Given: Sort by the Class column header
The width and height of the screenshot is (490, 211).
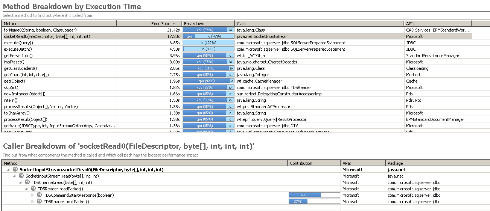Looking at the screenshot, I should tap(320, 23).
